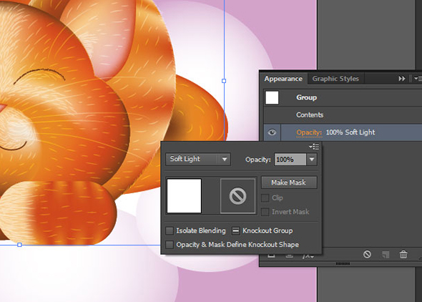
Task: Delete selected item with trash icon
Action: [403, 254]
